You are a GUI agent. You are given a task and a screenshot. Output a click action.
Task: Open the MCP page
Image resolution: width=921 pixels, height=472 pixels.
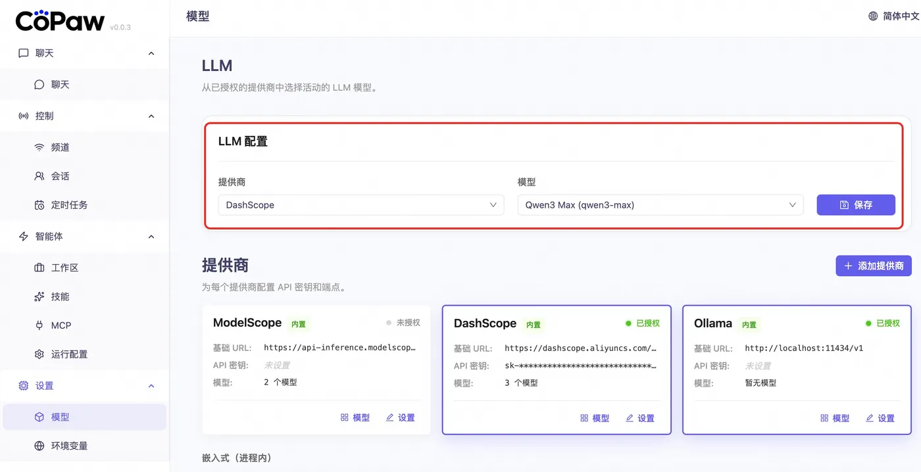click(x=84, y=325)
